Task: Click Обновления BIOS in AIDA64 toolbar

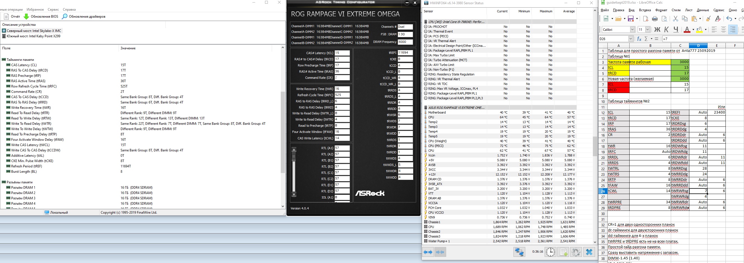Action: pyautogui.click(x=41, y=17)
